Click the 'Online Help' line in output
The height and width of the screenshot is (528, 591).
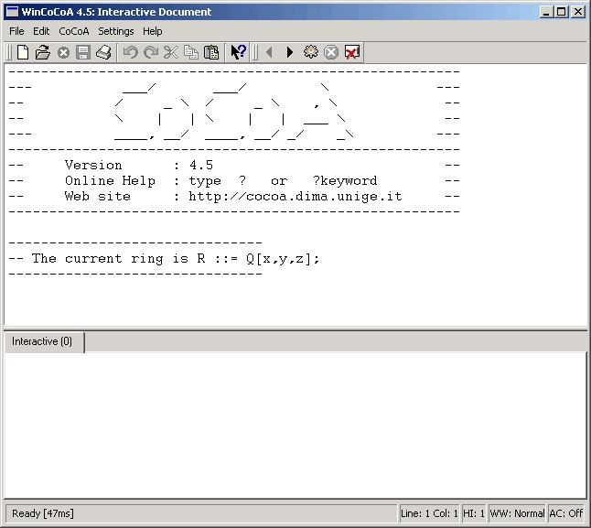(220, 181)
